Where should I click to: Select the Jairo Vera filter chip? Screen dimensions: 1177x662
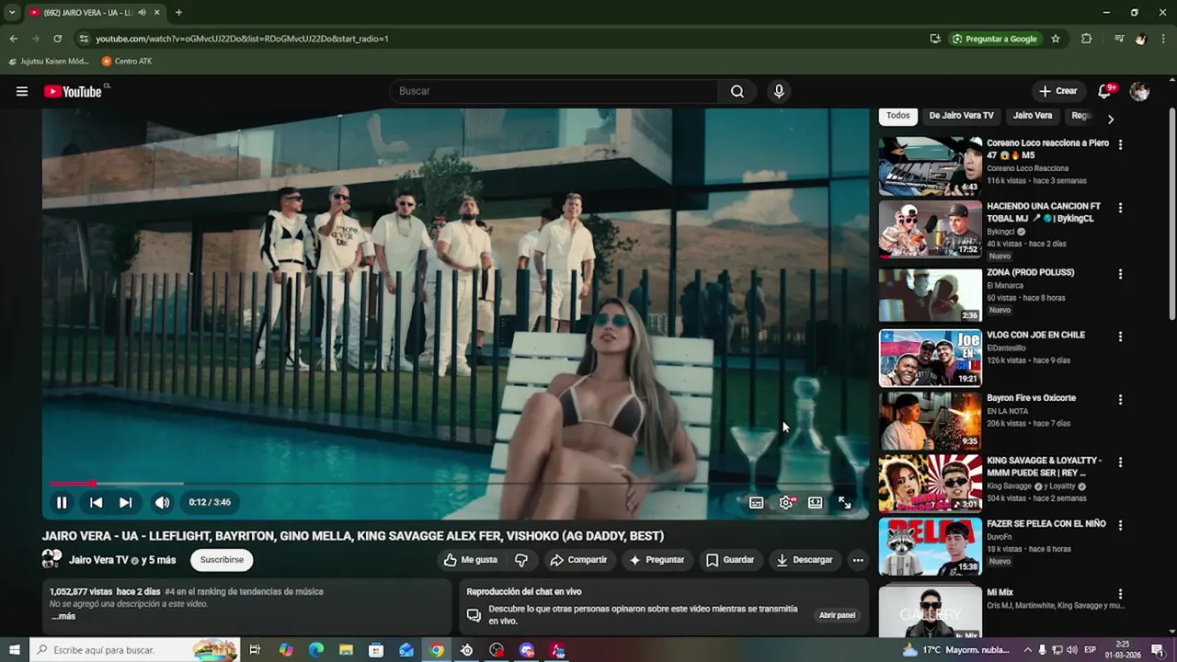tap(1033, 116)
